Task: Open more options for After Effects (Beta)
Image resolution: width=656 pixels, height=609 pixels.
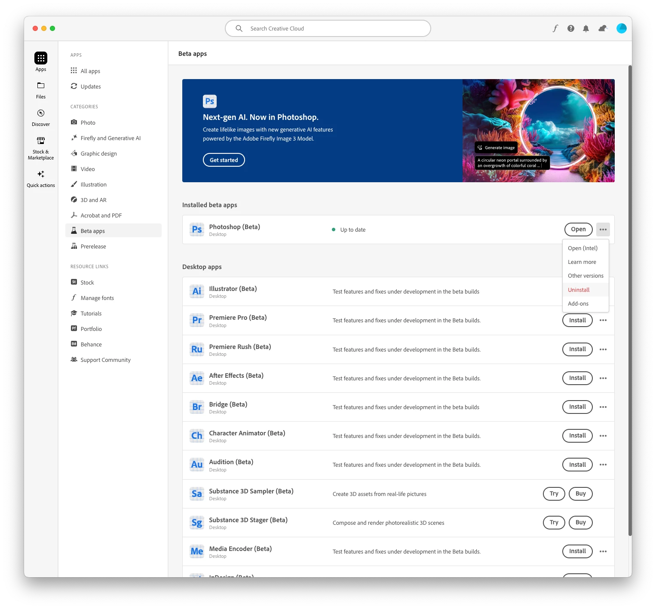Action: pyautogui.click(x=603, y=378)
